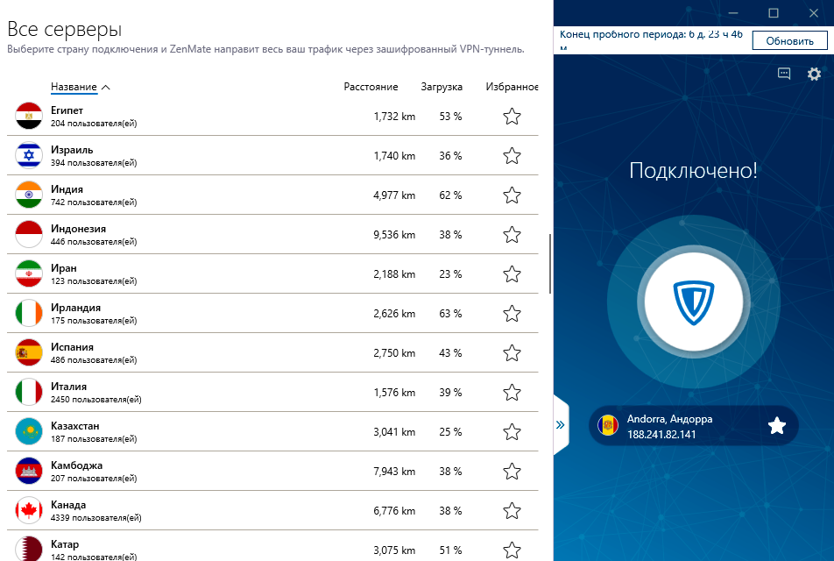Select the Ирландия server name

pyautogui.click(x=75, y=307)
